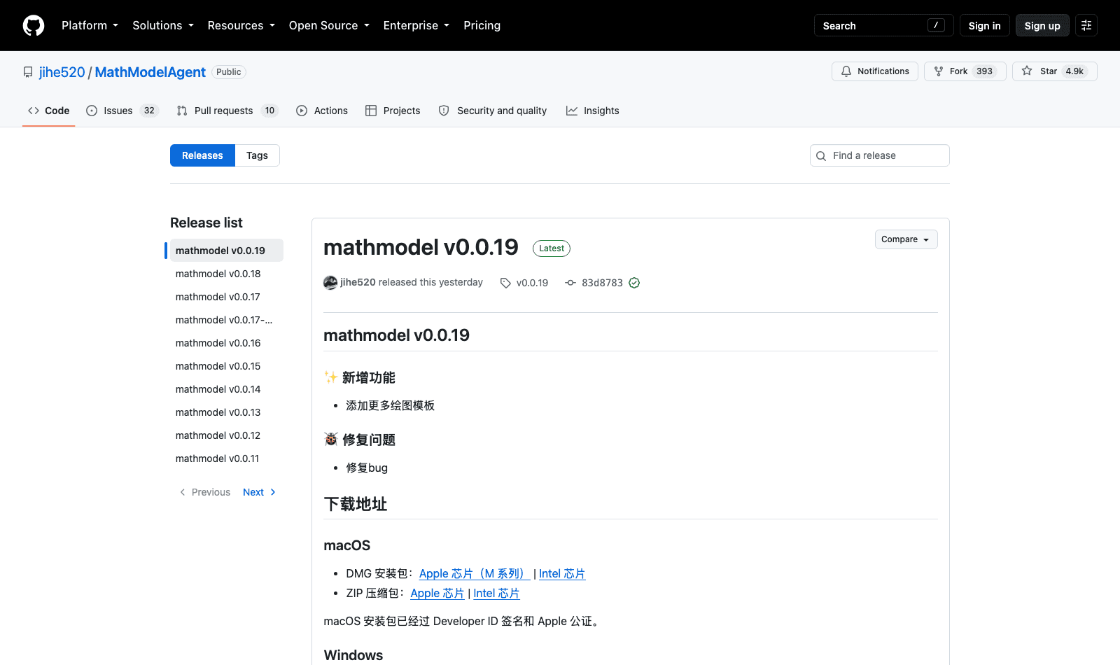The height and width of the screenshot is (665, 1120).
Task: Click the Pull requests count 10 badge
Action: [x=269, y=111]
